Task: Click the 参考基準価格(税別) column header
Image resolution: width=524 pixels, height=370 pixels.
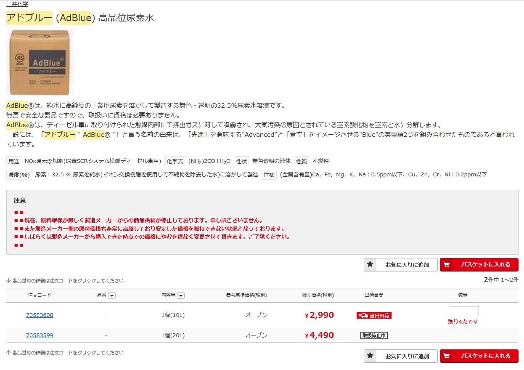Action: click(x=246, y=295)
